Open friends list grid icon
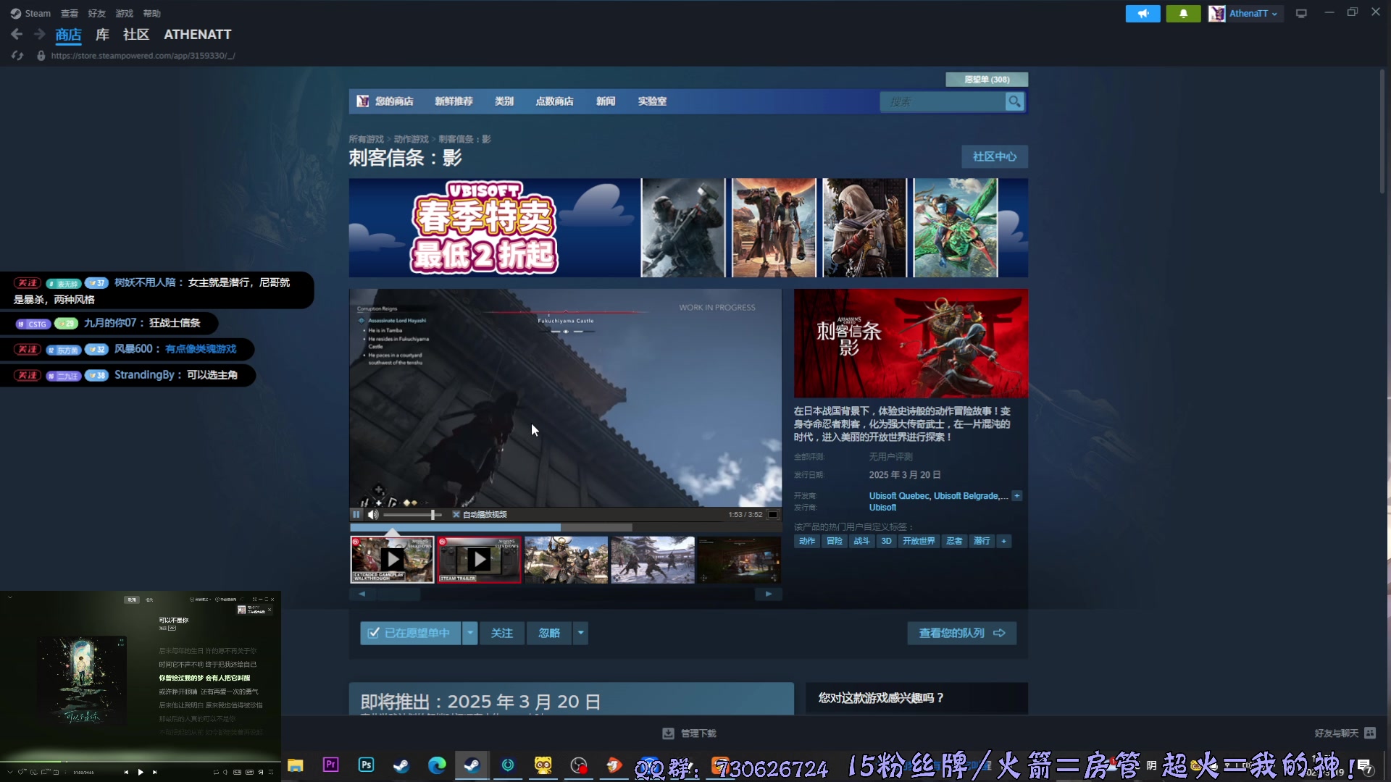 (1370, 733)
